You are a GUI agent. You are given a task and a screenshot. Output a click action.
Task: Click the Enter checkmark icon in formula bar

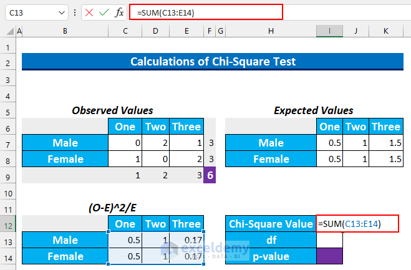pyautogui.click(x=104, y=12)
